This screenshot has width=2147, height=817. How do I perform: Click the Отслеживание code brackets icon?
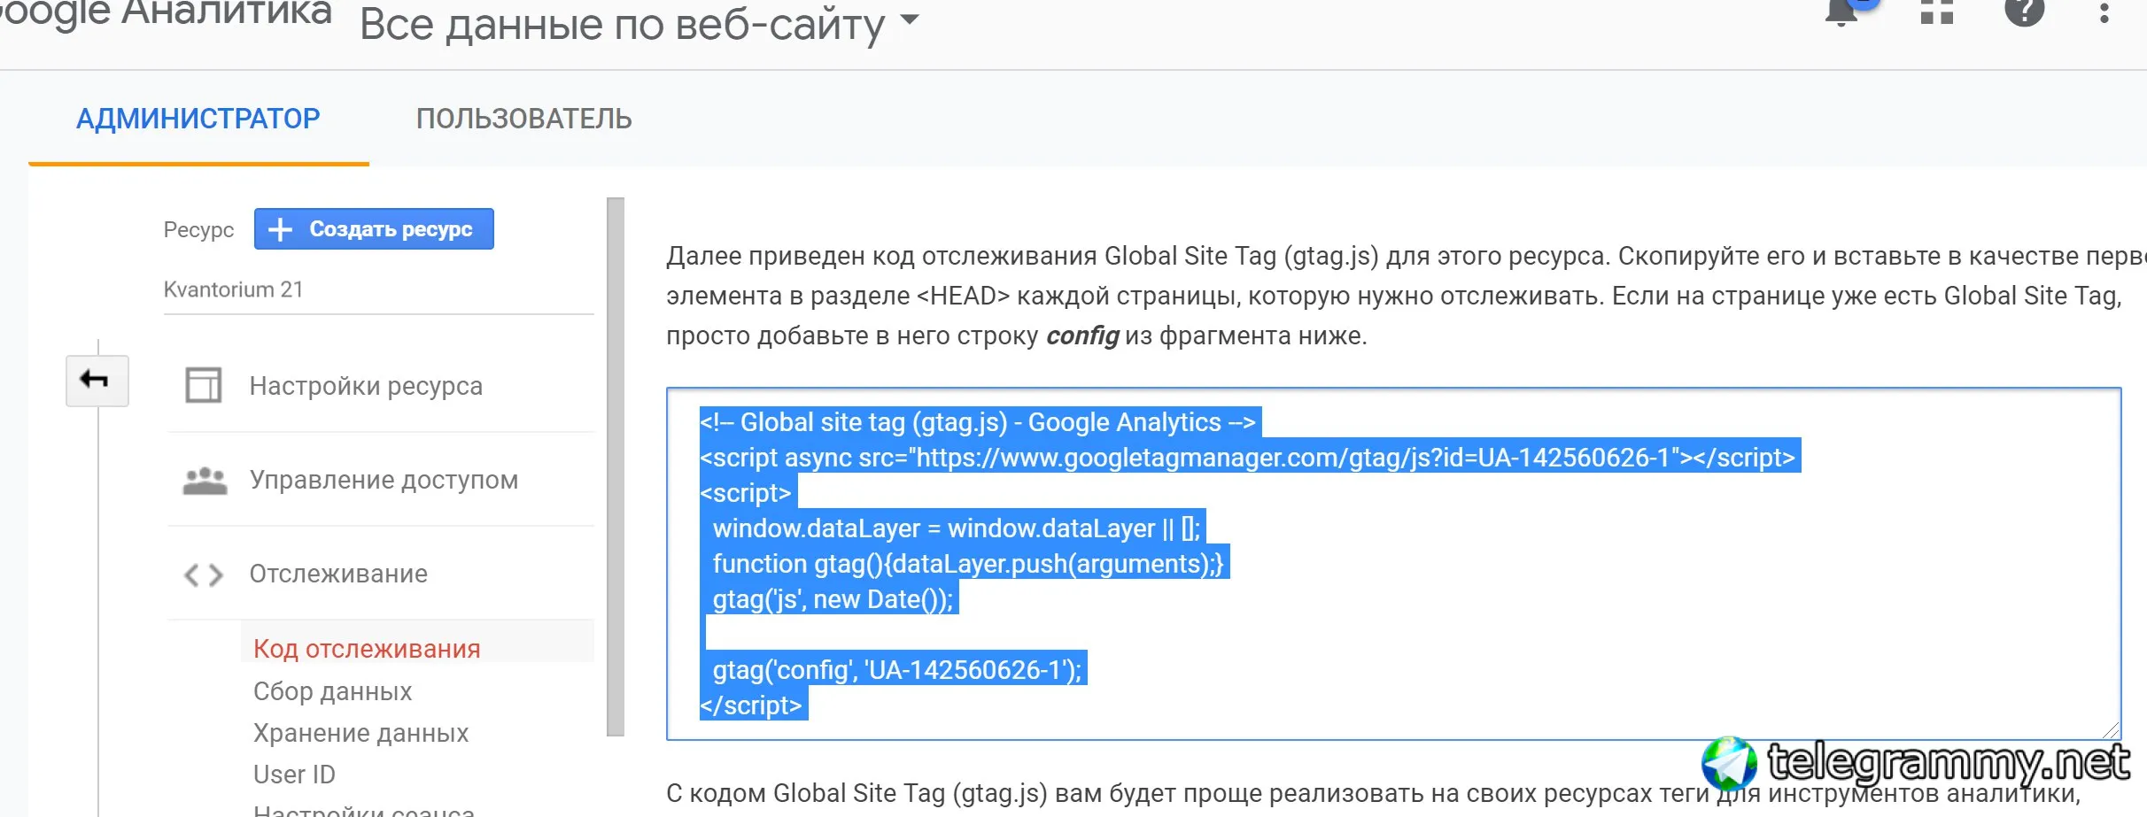[x=204, y=574]
